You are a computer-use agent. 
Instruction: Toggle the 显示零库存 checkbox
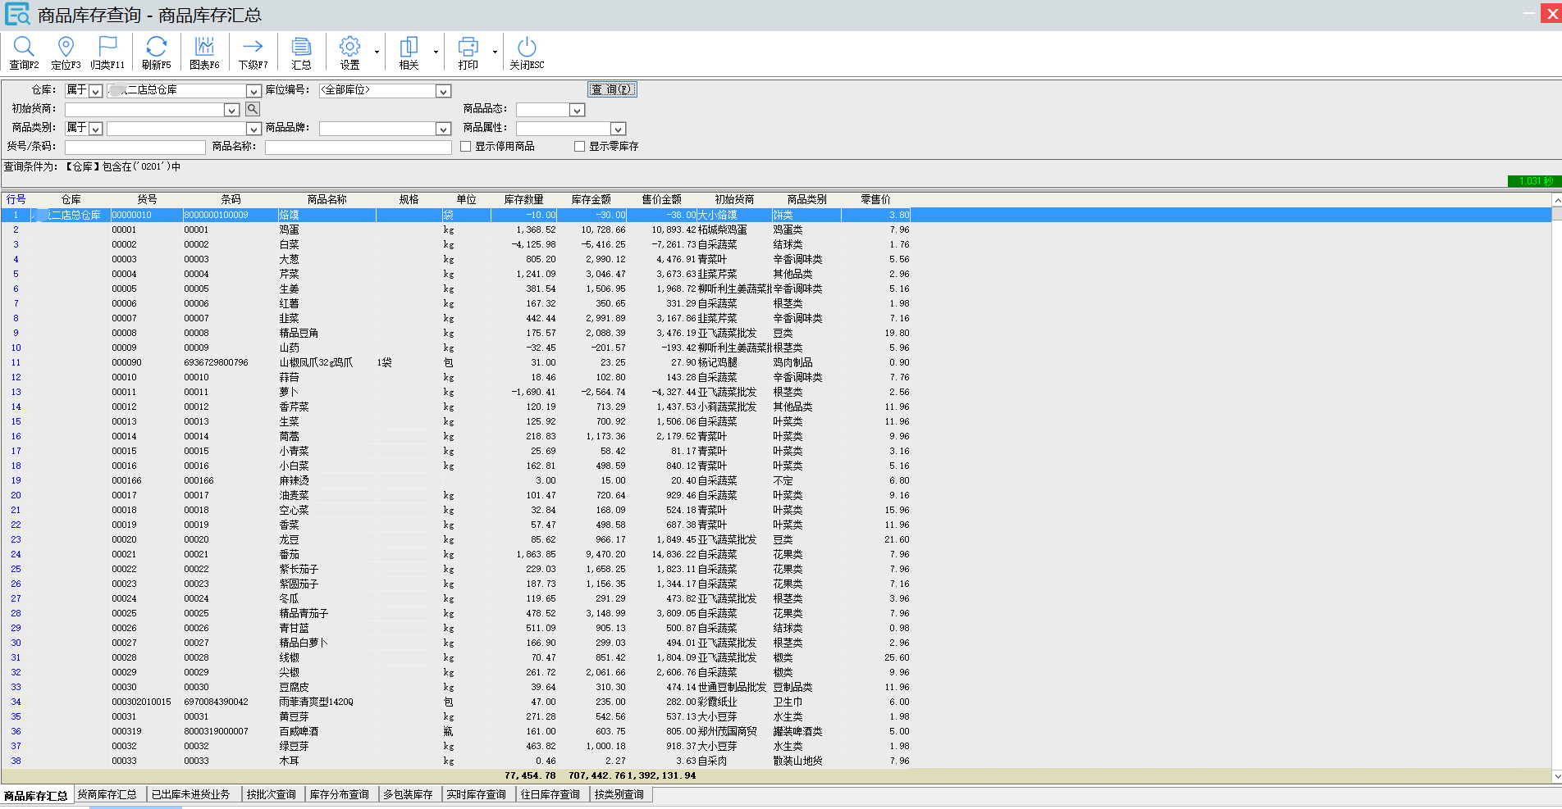tap(580, 147)
